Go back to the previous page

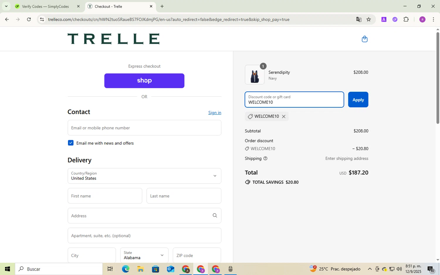click(x=7, y=19)
